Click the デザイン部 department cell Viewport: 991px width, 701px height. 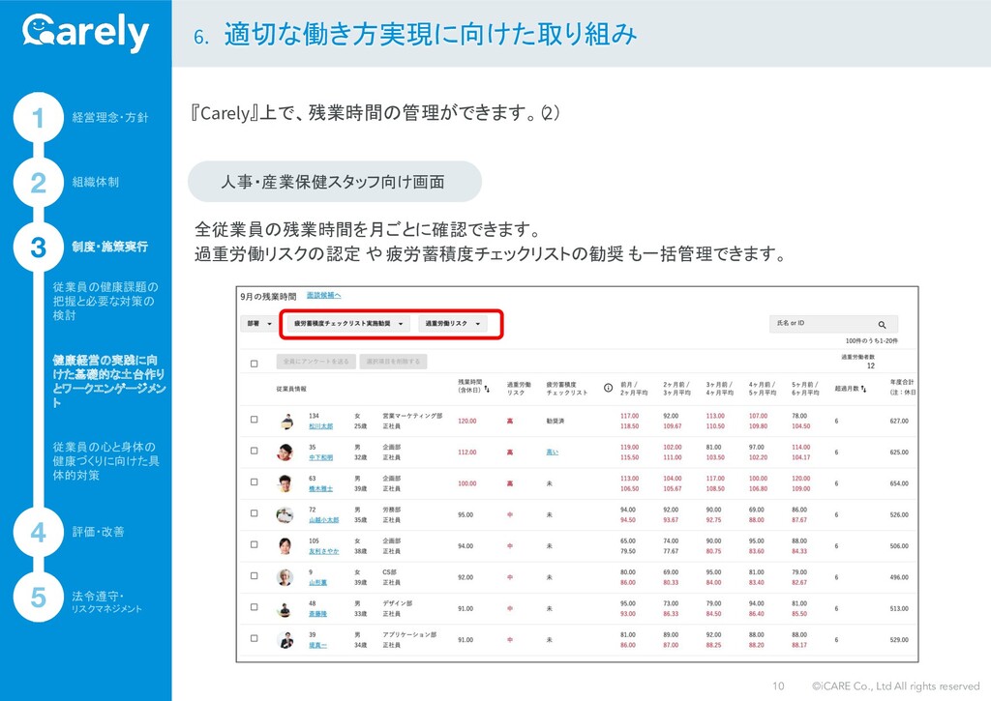[398, 603]
